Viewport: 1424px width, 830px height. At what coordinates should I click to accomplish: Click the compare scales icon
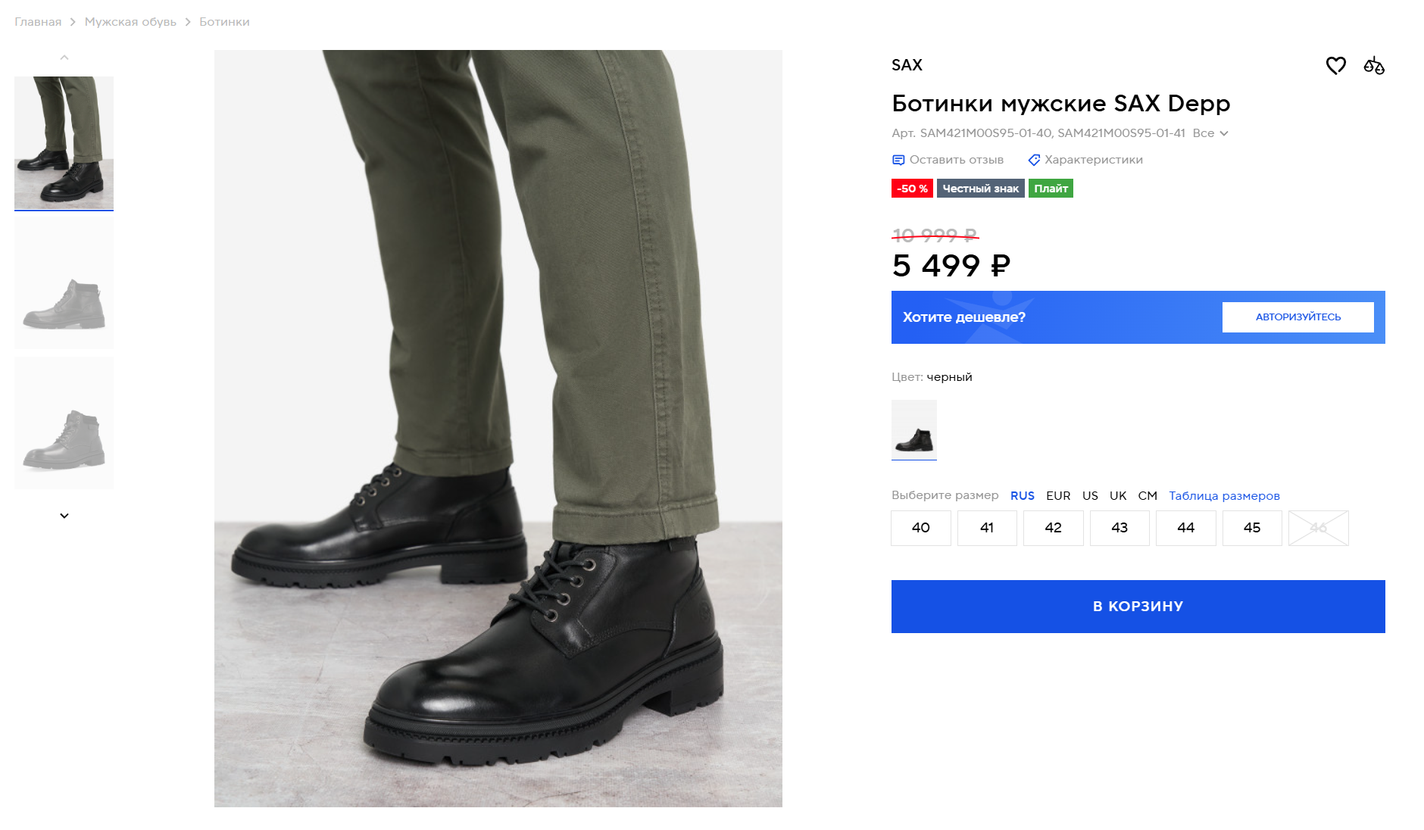pos(1374,66)
